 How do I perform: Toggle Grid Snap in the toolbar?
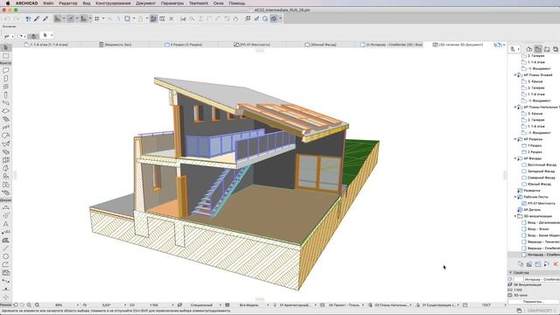click(x=97, y=18)
